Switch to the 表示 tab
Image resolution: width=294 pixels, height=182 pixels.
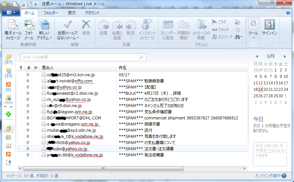click(72, 13)
